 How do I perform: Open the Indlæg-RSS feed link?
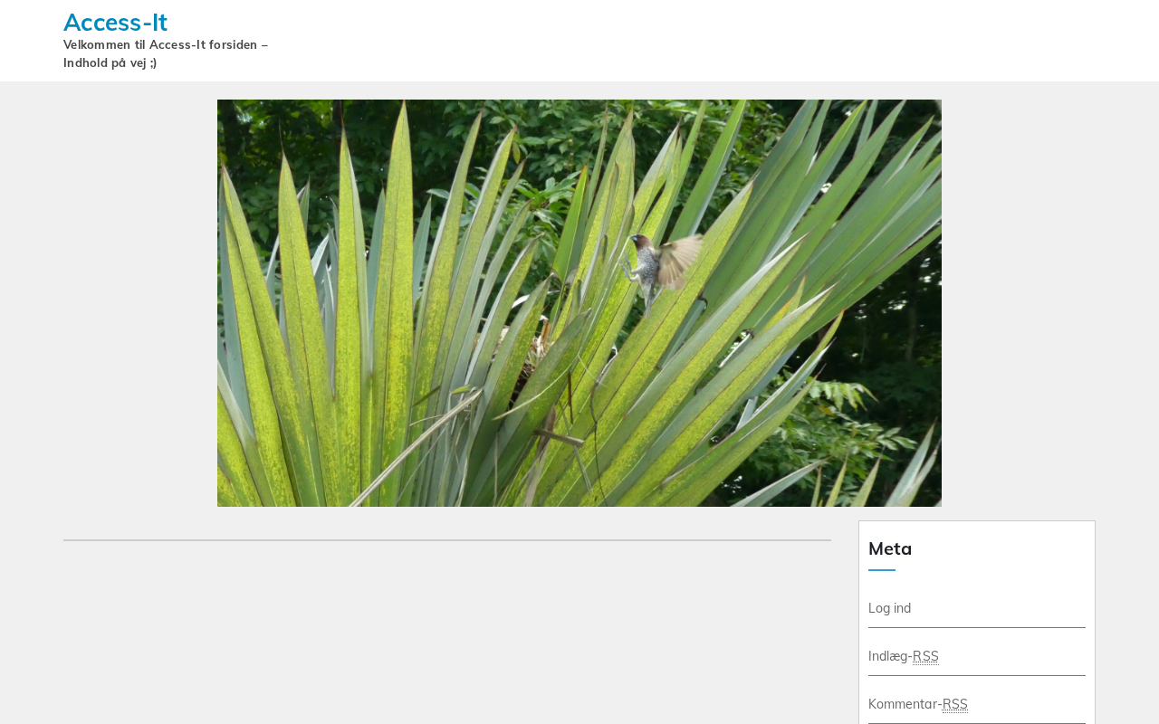pyautogui.click(x=904, y=656)
